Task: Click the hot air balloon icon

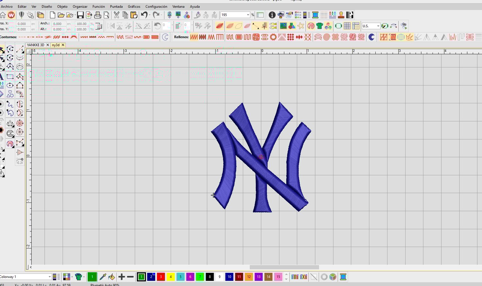Action: click(x=22, y=15)
